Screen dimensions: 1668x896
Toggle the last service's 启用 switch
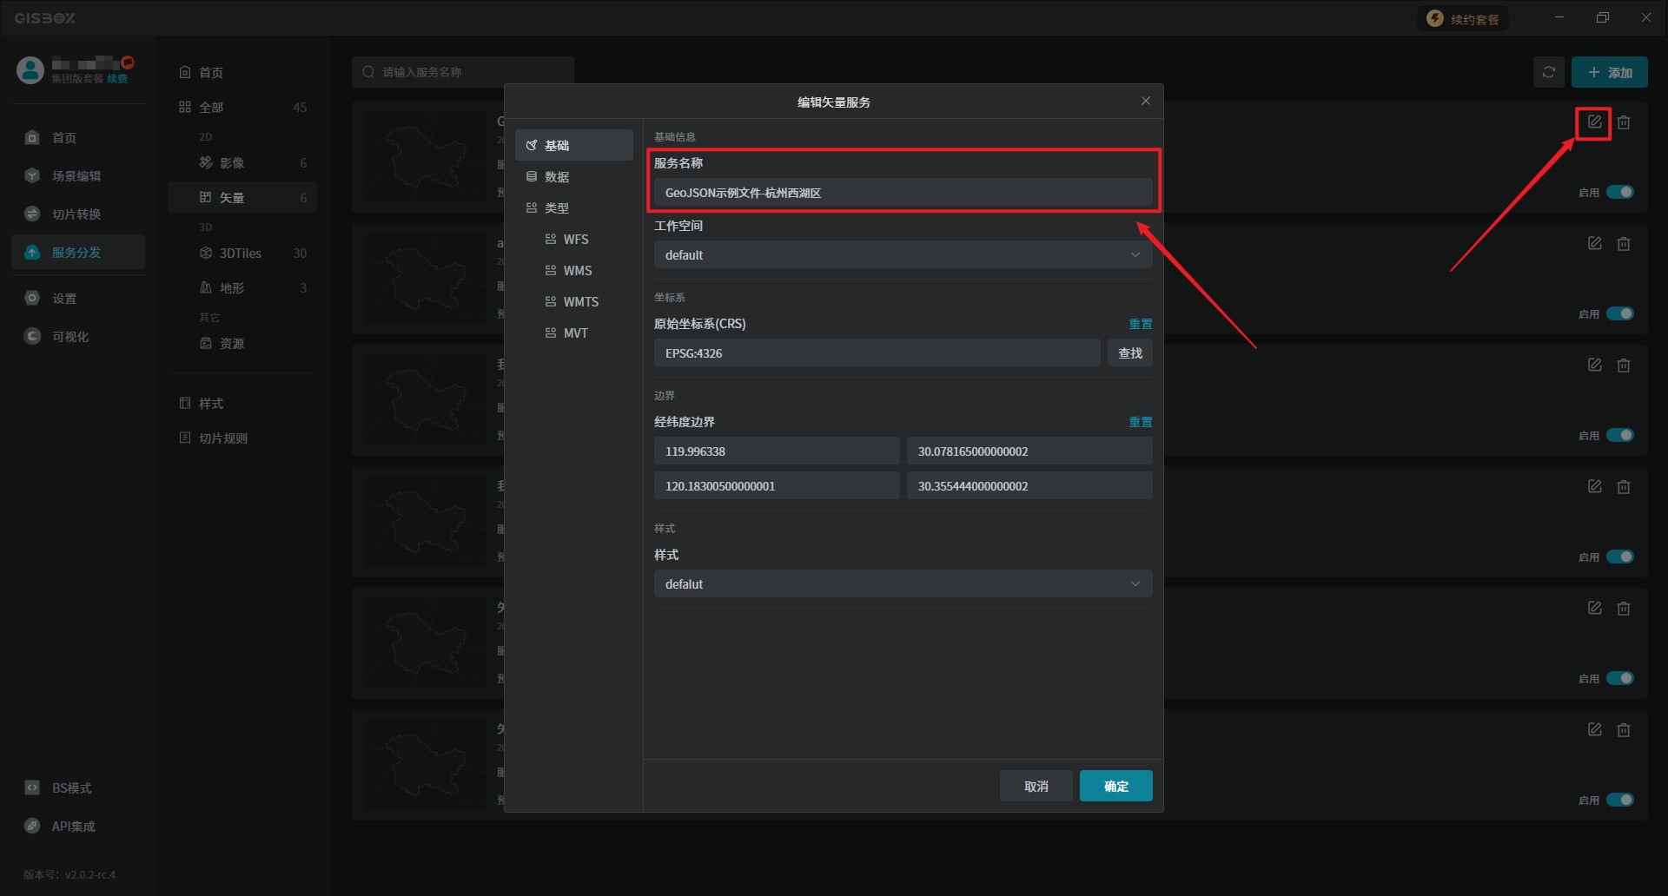1619,800
